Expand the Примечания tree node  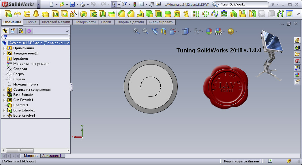coord(4,48)
